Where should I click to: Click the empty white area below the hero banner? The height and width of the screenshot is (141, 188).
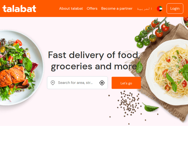click(94, 133)
